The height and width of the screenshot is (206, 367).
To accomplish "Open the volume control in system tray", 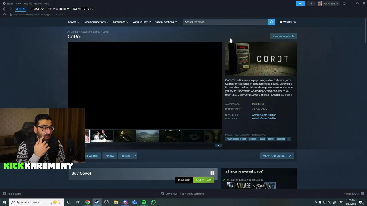I will 329,202.
